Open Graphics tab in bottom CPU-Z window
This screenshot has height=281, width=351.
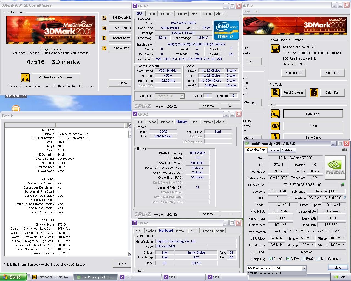[207, 231]
